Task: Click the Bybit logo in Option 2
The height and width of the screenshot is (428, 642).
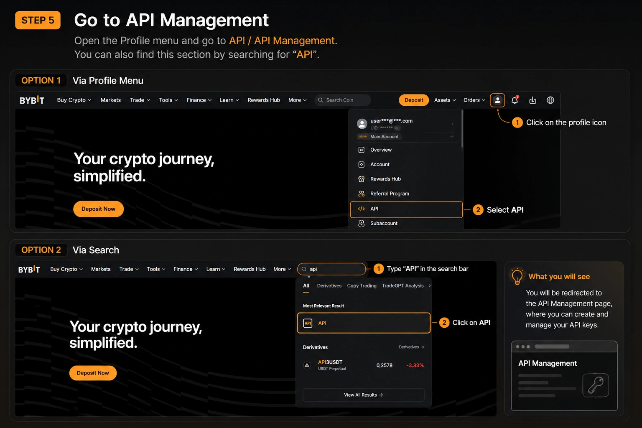Action: tap(29, 270)
